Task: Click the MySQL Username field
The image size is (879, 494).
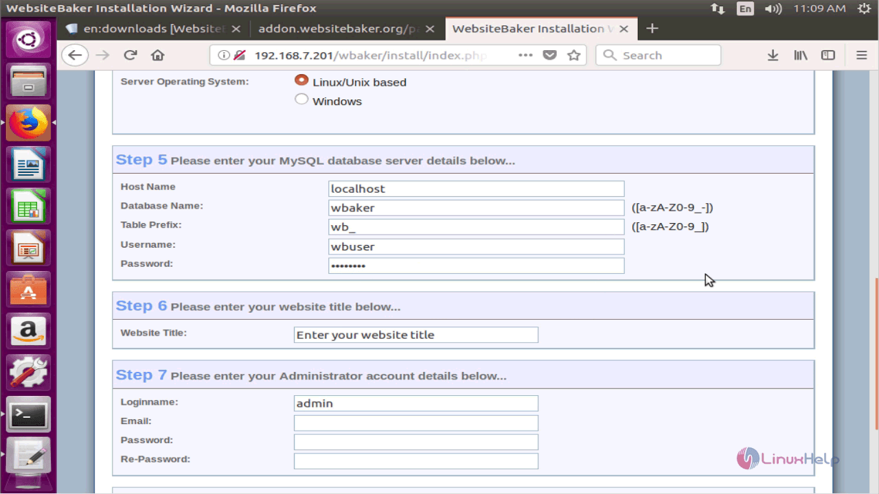Action: click(476, 246)
